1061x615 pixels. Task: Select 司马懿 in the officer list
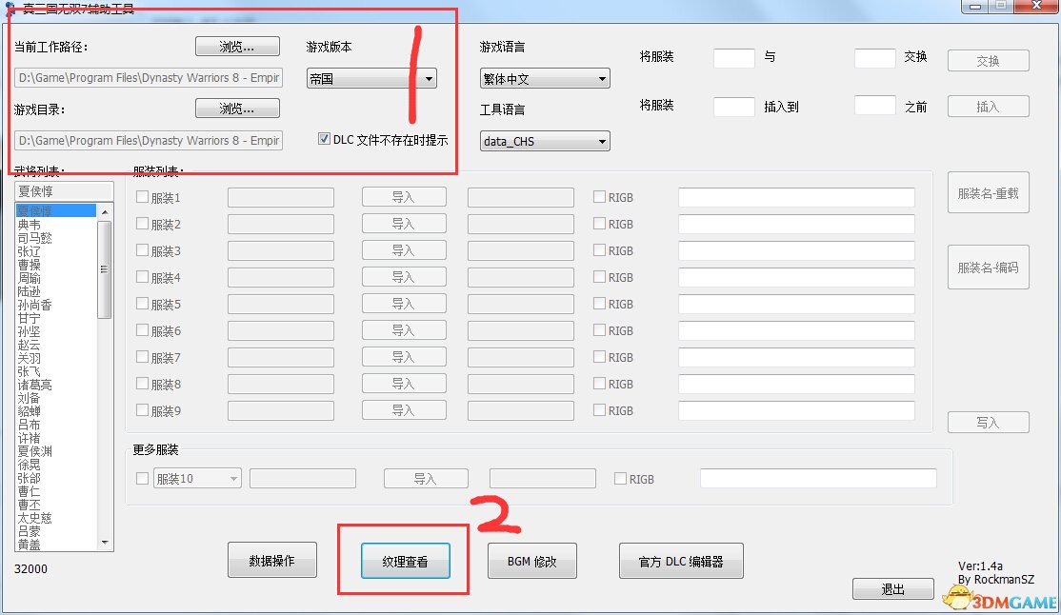pyautogui.click(x=34, y=237)
